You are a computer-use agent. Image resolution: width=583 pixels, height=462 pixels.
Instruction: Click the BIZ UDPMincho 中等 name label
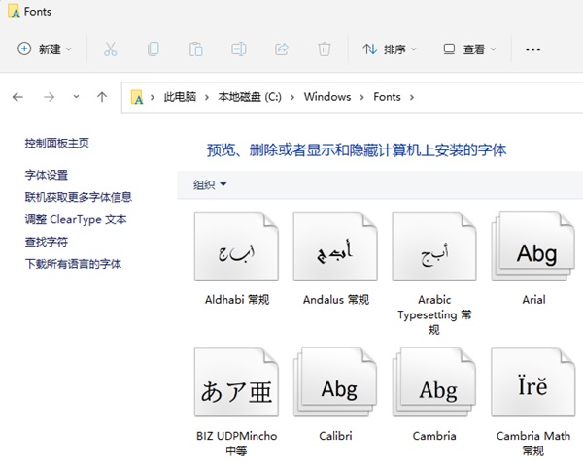236,443
